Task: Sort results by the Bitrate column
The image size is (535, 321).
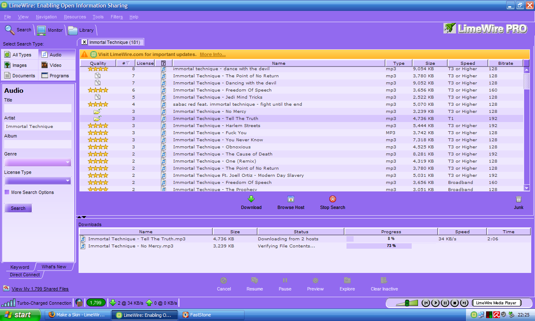Action: [505, 63]
